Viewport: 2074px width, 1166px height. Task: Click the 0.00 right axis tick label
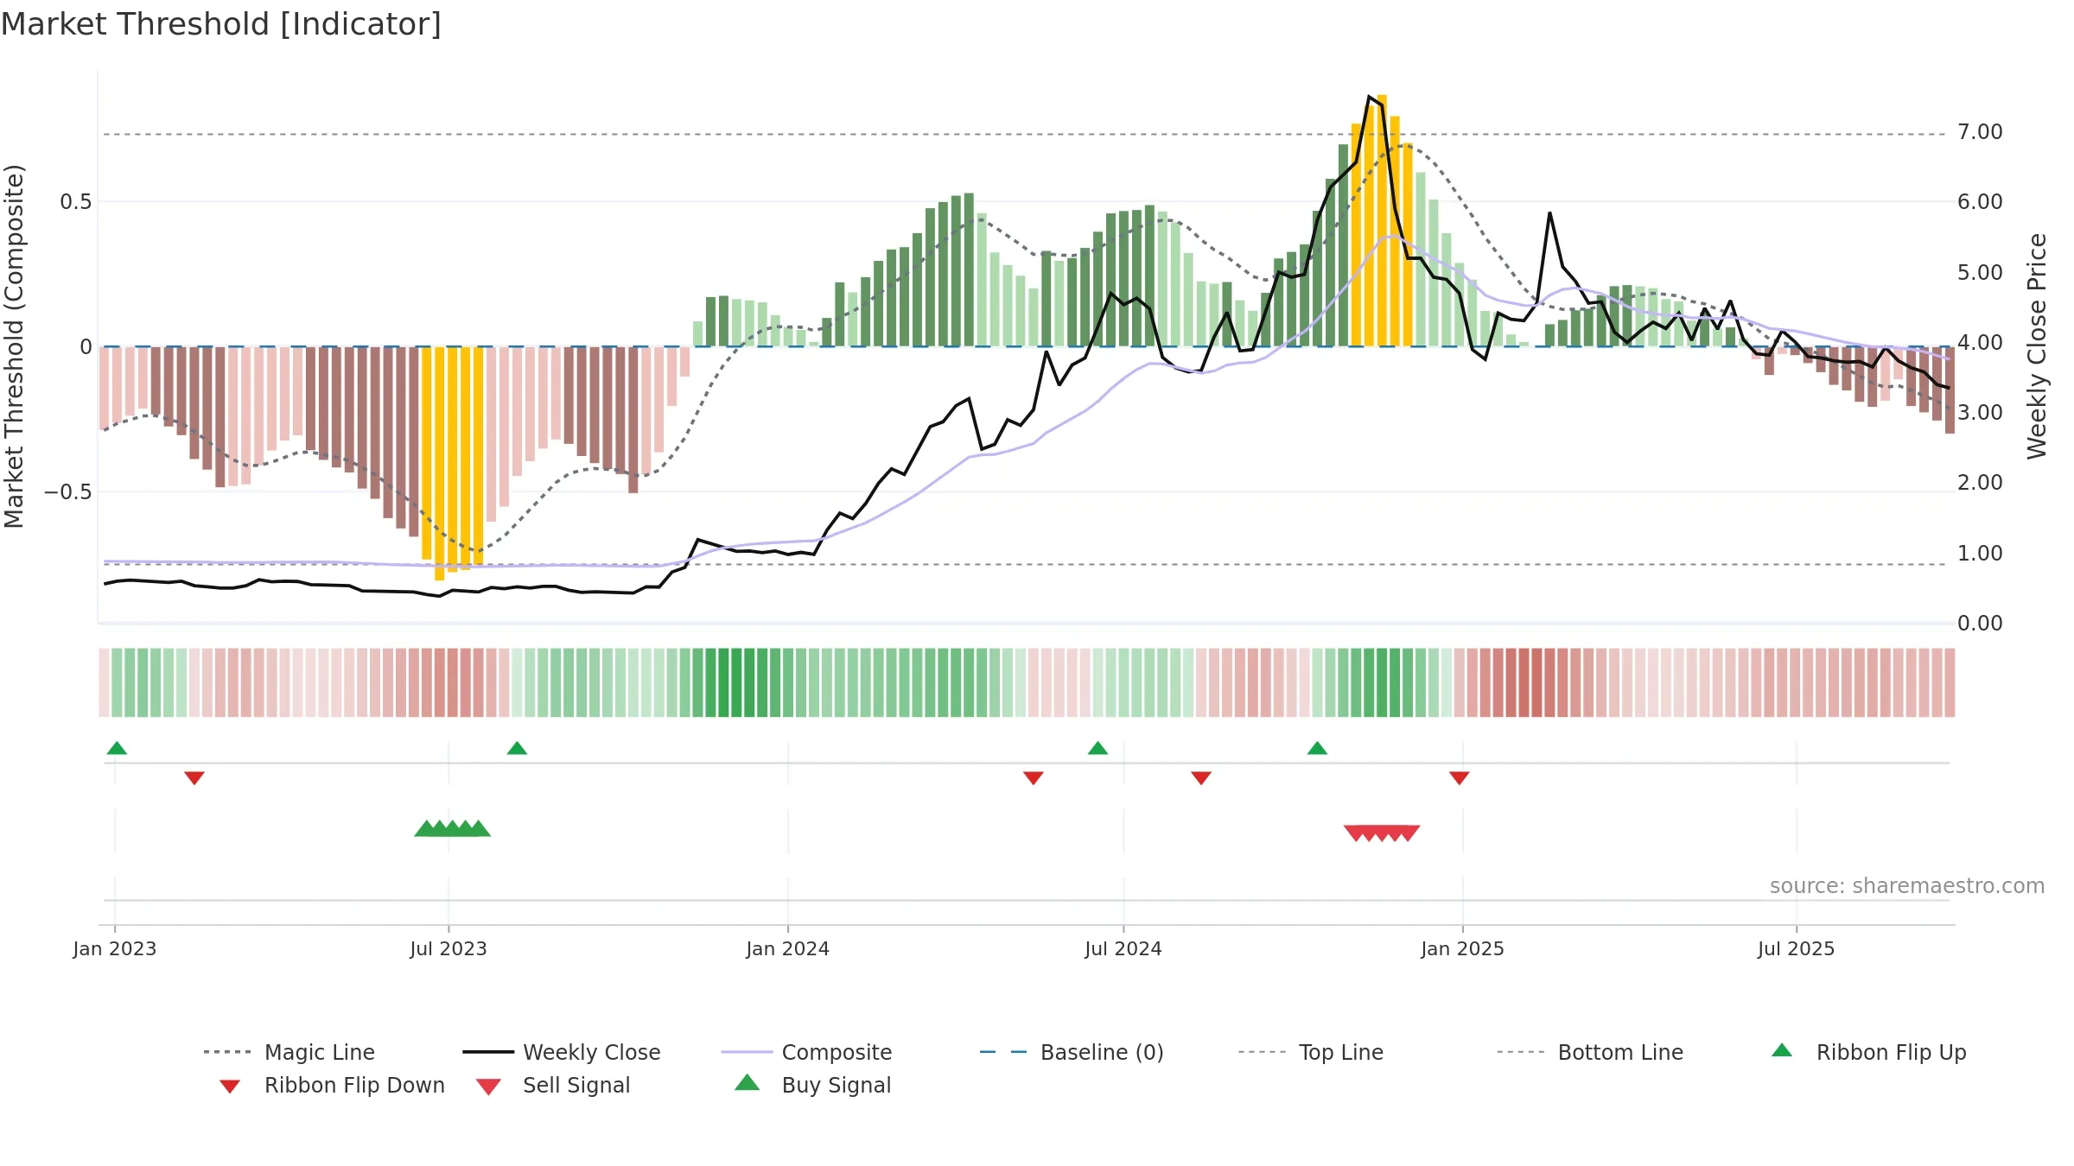point(1980,624)
